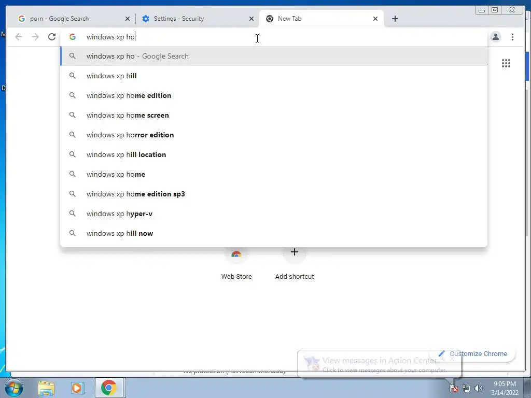The width and height of the screenshot is (531, 398).
Task: Open the Windows Start orb
Action: point(14,388)
